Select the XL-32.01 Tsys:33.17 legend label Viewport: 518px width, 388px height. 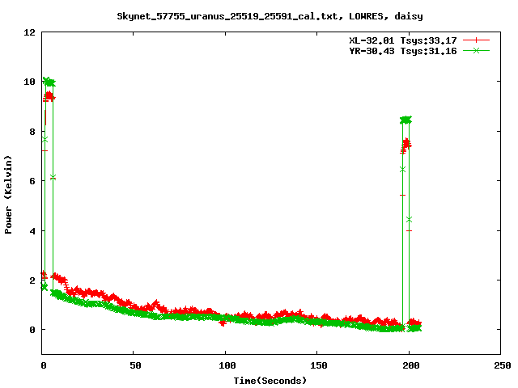pos(403,40)
